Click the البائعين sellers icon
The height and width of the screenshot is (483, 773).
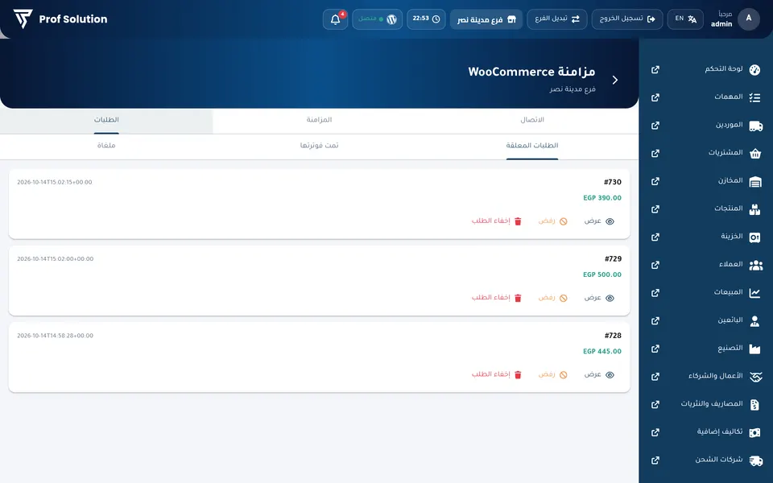click(754, 321)
